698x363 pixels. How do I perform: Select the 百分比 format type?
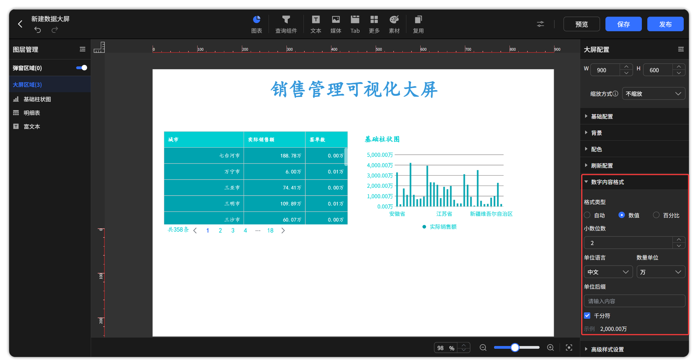[656, 215]
